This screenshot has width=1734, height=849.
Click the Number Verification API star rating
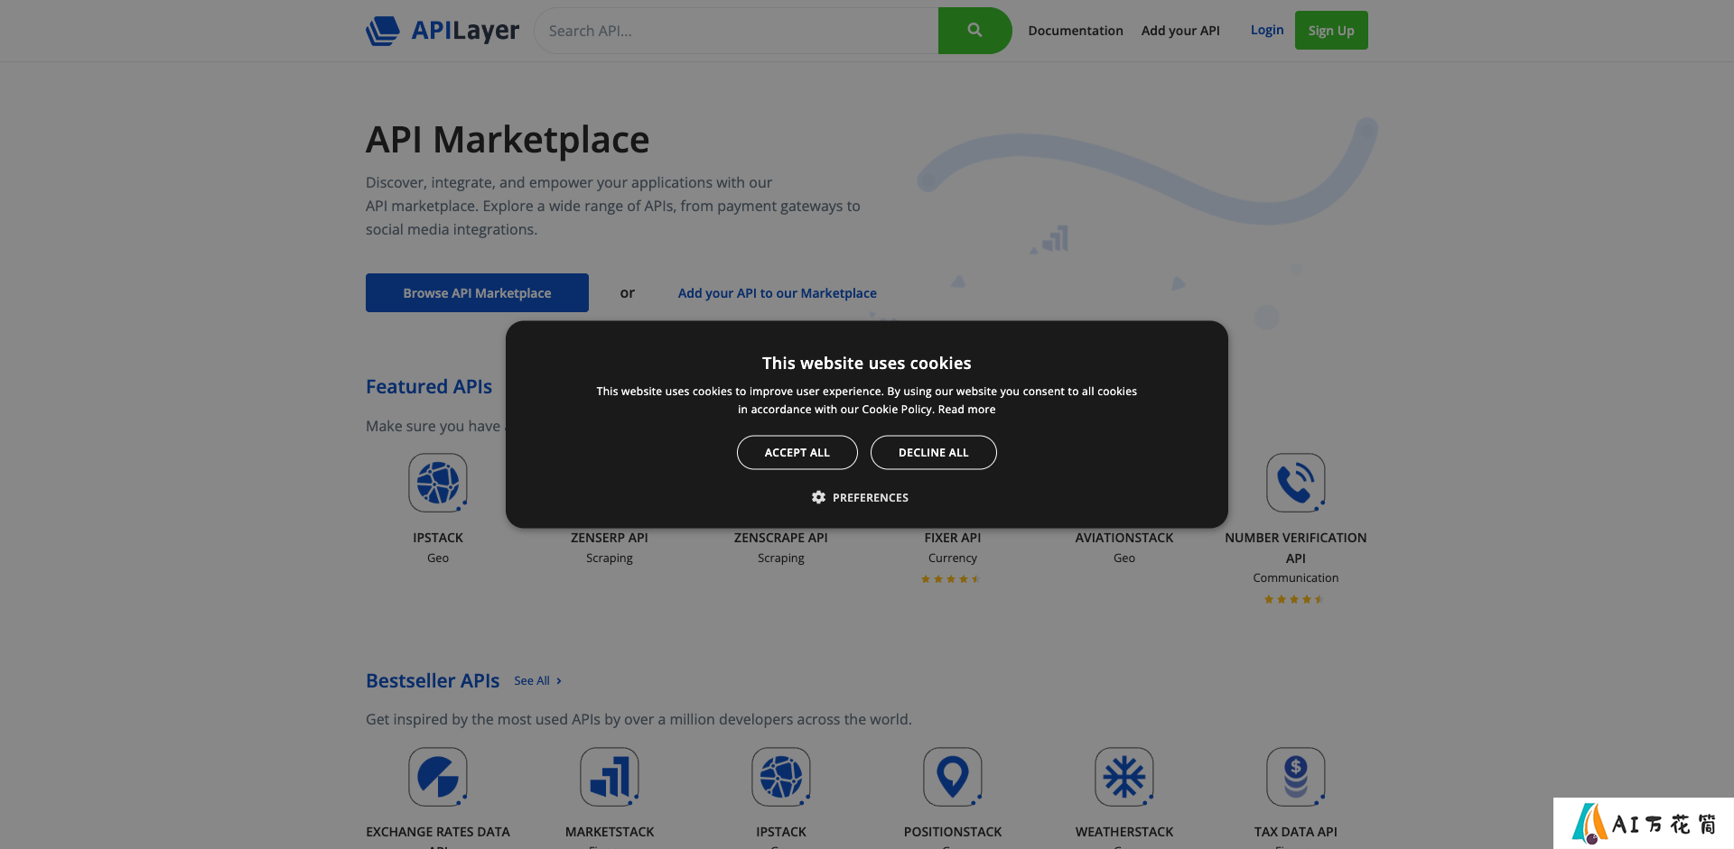[1294, 599]
